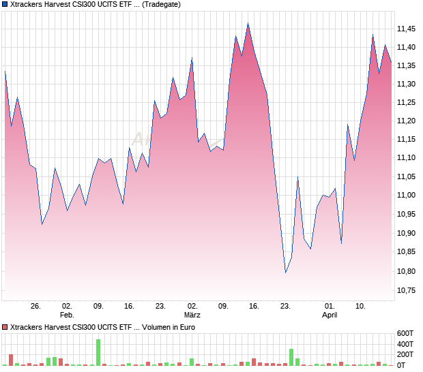Click the blue legend square beside Xtrackers title
The height and width of the screenshot is (372, 423).
pos(5,4)
